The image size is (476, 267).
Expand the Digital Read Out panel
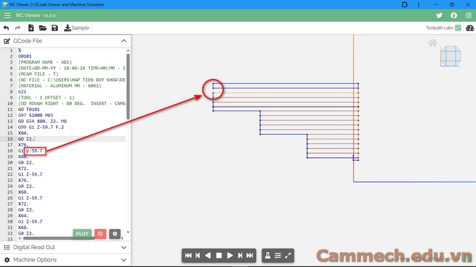pos(124,247)
